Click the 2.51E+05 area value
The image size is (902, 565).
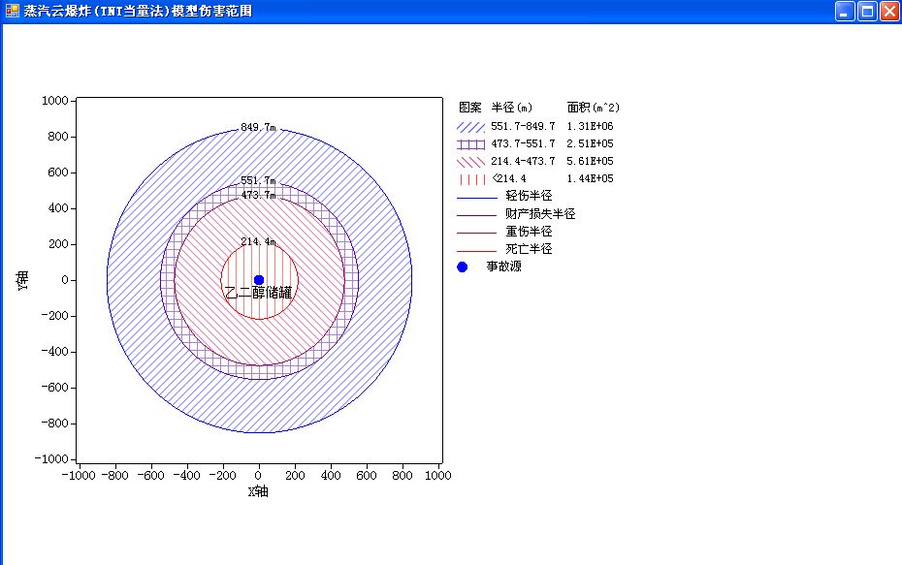click(x=591, y=143)
